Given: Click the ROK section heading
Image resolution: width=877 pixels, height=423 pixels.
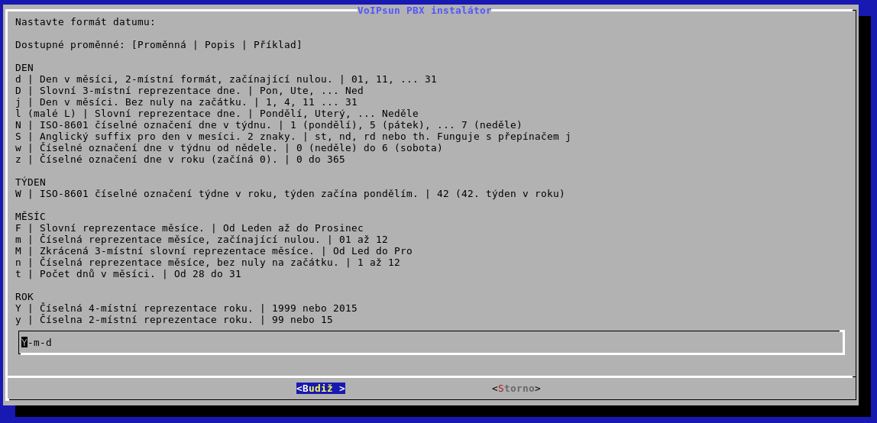Looking at the screenshot, I should click(x=24, y=297).
